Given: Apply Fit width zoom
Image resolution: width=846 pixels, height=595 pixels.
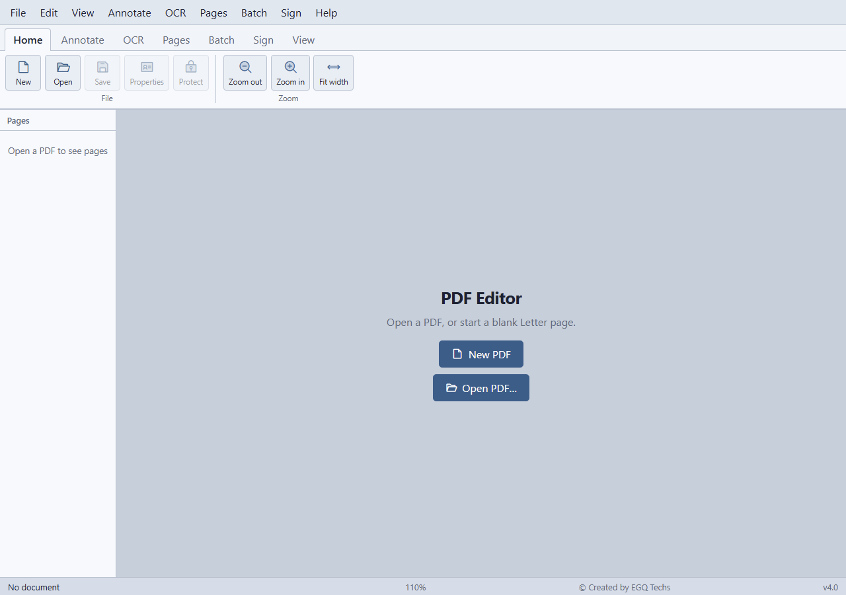Looking at the screenshot, I should coord(333,73).
